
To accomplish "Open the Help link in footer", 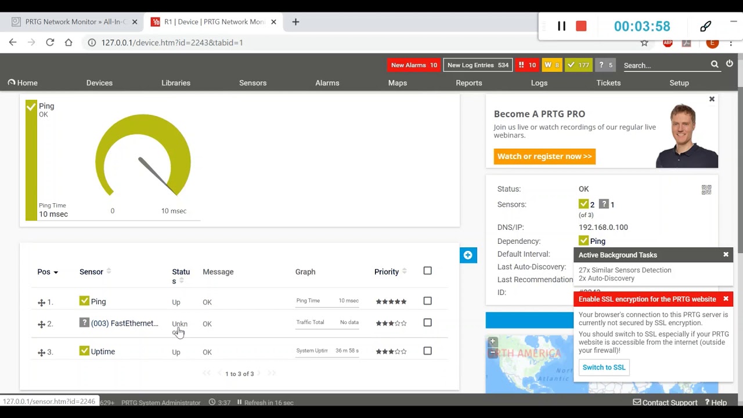I will click(716, 402).
